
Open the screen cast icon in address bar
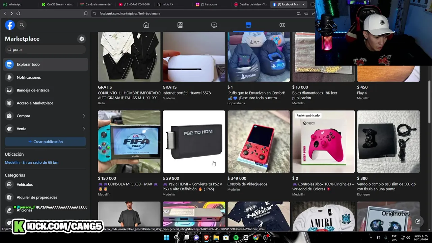[298, 13]
